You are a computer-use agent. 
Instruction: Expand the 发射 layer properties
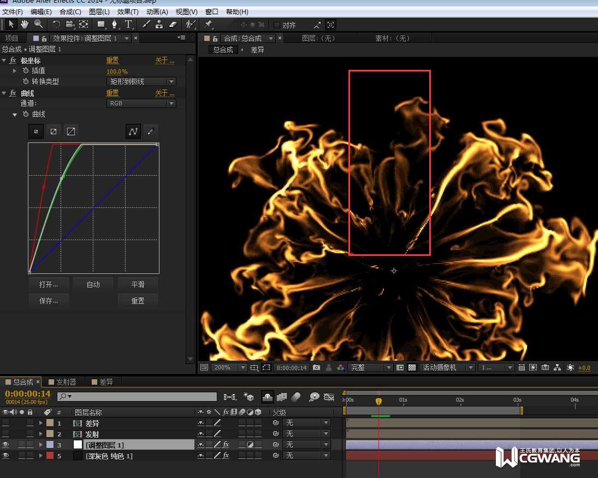click(40, 434)
